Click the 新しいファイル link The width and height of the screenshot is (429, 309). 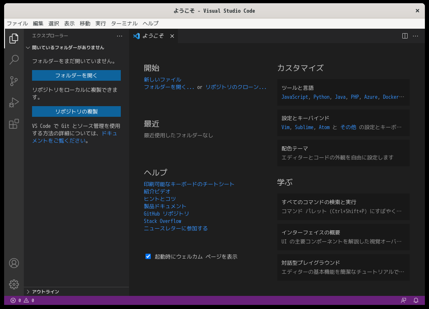pyautogui.click(x=162, y=80)
